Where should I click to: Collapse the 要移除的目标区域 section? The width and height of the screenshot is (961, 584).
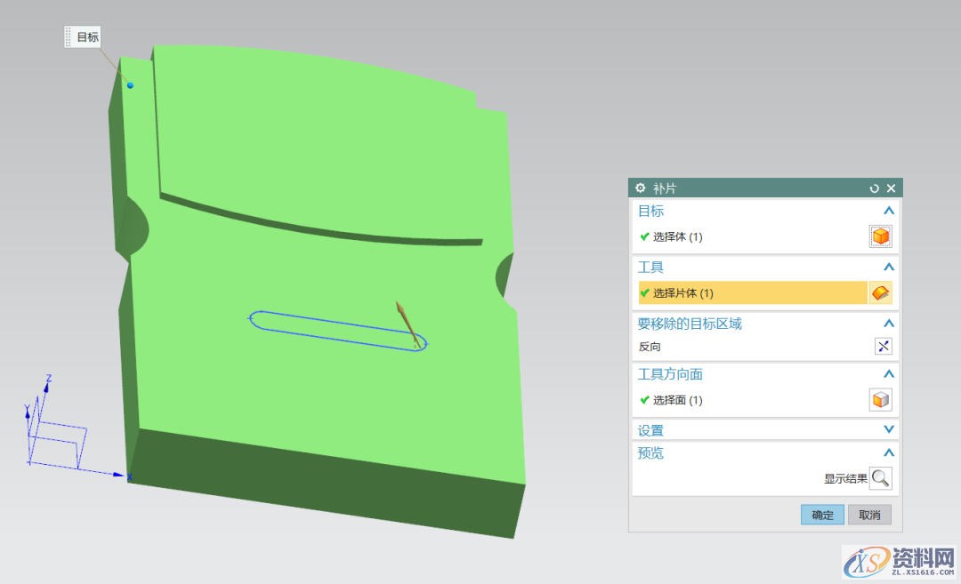pos(888,324)
